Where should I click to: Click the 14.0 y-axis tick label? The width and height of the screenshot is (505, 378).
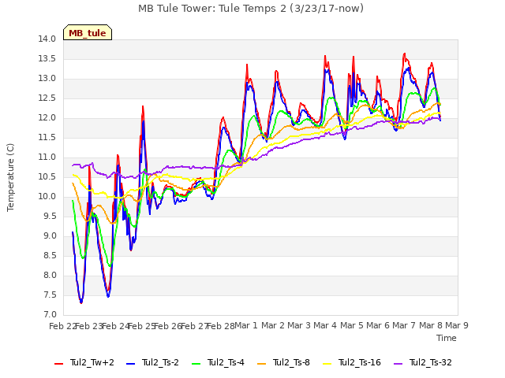(x=47, y=39)
